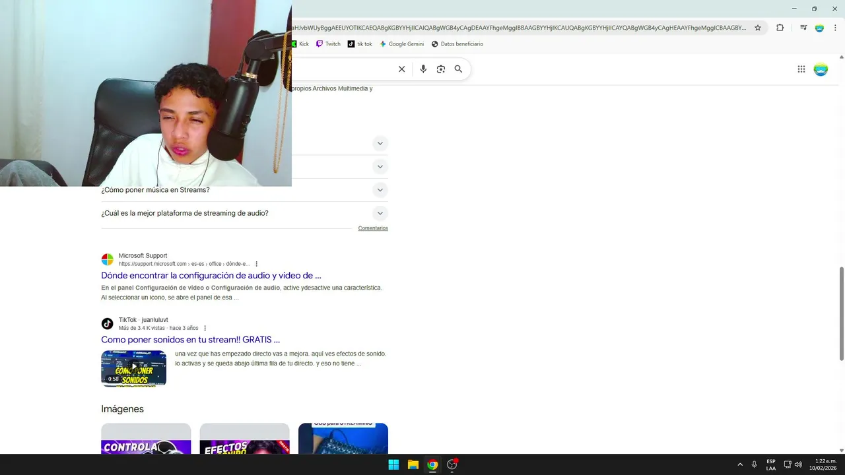This screenshot has width=845, height=475.
Task: Open the OBS para STREAMING image thumbnail
Action: [x=343, y=439]
